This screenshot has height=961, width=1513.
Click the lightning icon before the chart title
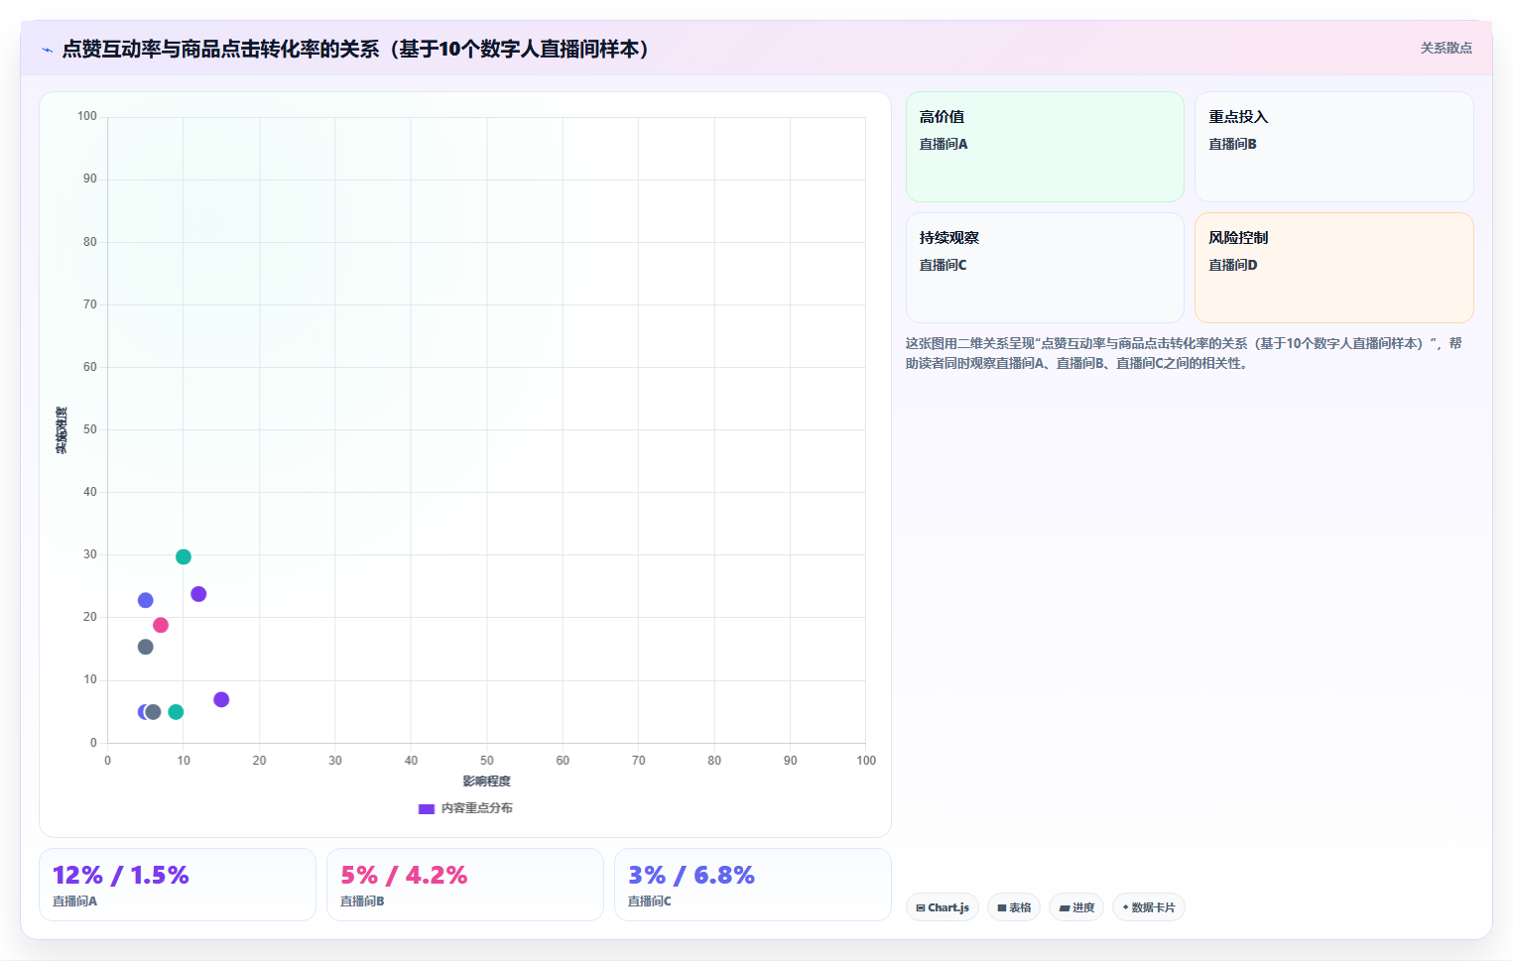click(47, 50)
